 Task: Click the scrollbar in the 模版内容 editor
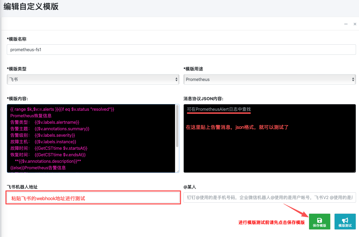click(x=177, y=126)
